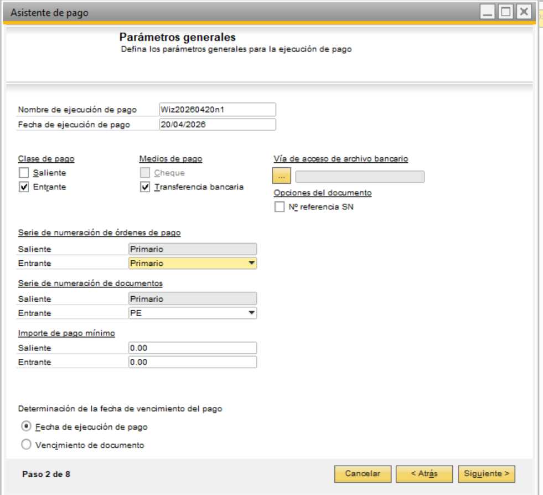543x495 pixels.
Task: Go back with the Atrás button
Action: [425, 474]
